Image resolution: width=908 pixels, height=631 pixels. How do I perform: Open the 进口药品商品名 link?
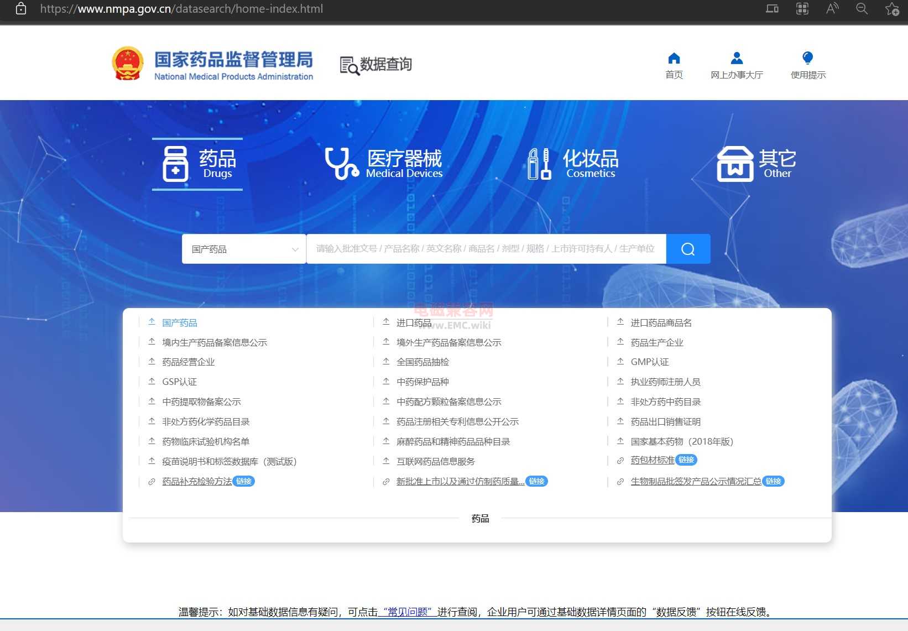click(661, 322)
